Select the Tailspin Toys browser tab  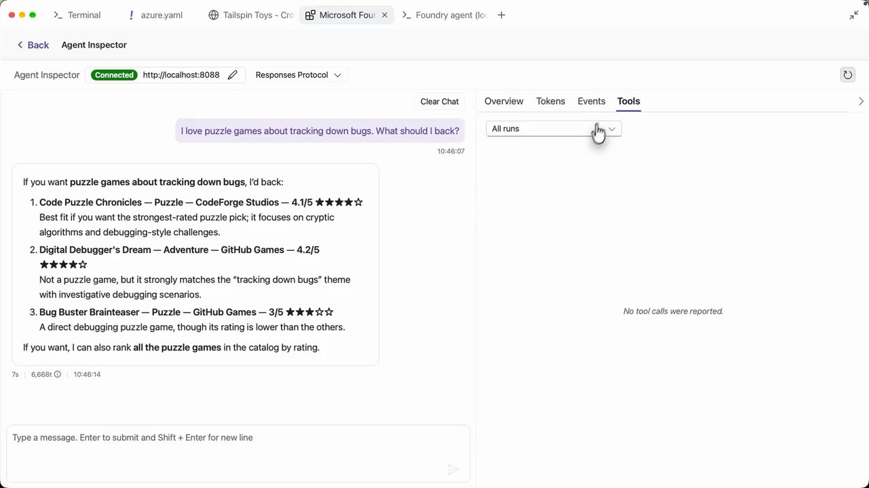pyautogui.click(x=251, y=15)
